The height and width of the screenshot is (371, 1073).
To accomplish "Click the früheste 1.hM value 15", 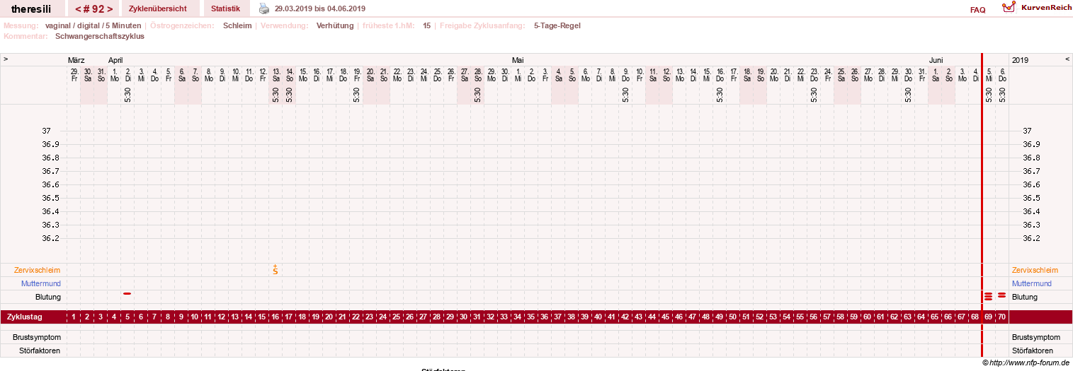I will click(x=427, y=25).
